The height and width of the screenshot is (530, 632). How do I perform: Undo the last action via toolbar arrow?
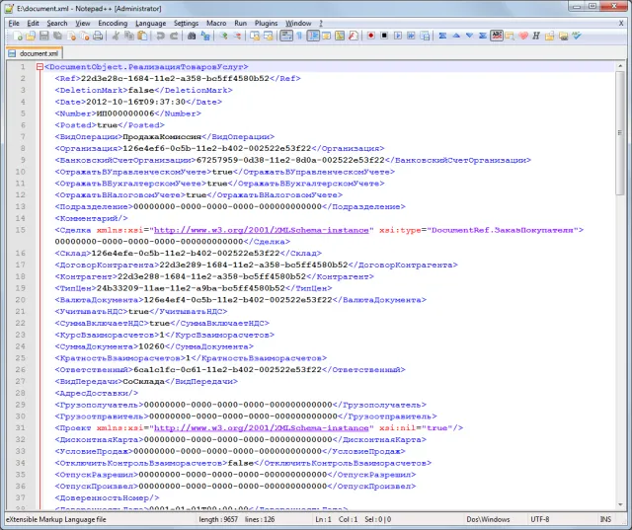click(x=160, y=36)
